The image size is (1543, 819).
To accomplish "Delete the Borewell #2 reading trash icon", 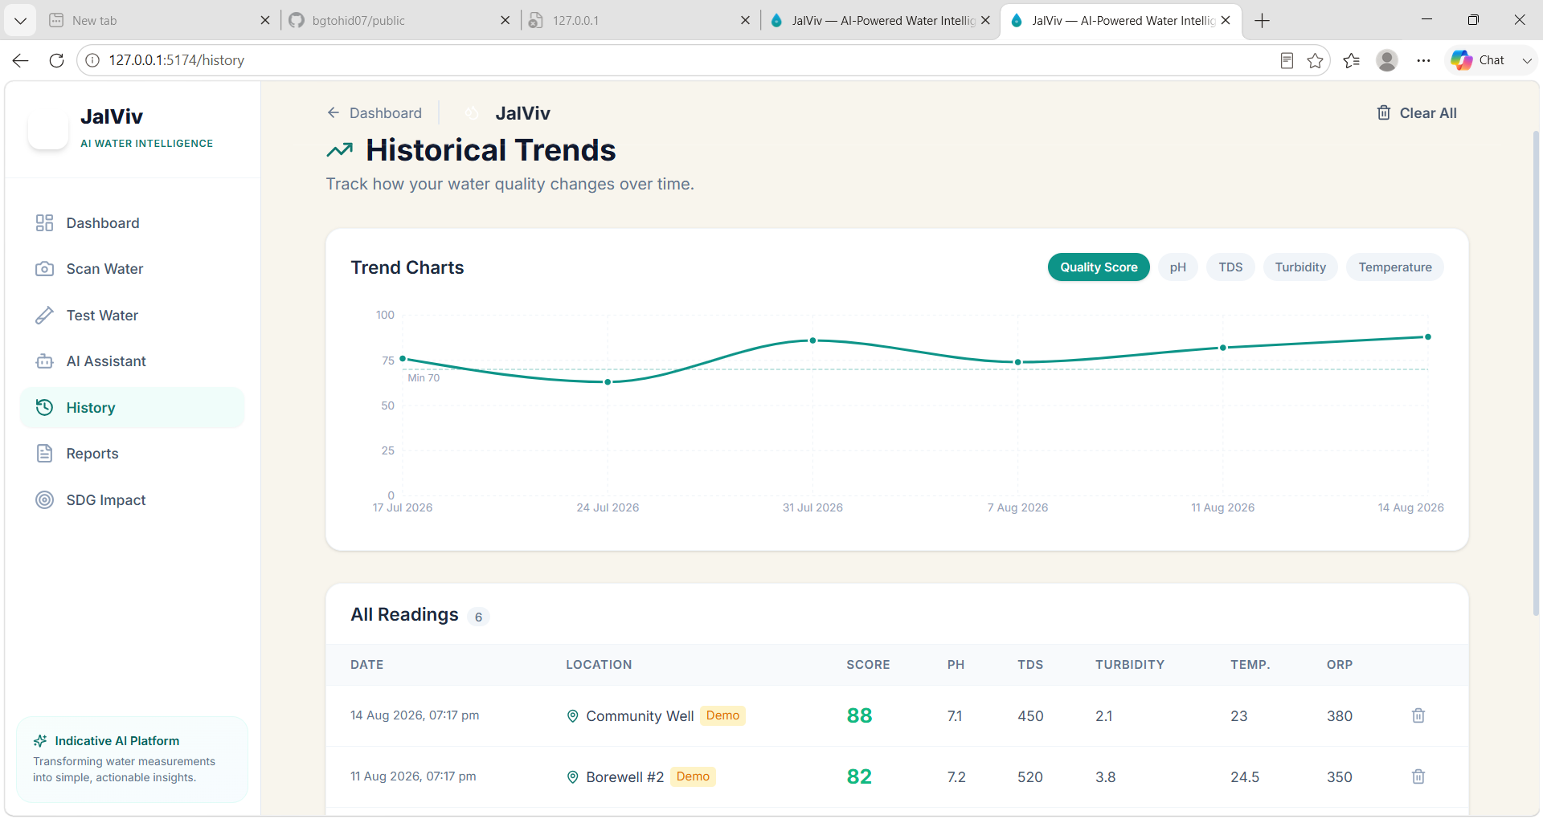I will [x=1418, y=776].
